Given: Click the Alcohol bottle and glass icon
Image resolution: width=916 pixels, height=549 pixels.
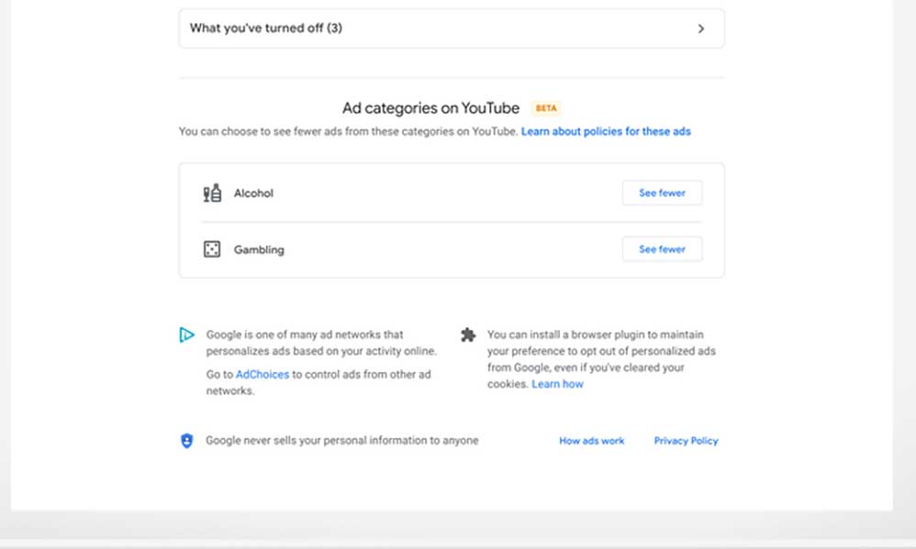Looking at the screenshot, I should click(x=212, y=193).
